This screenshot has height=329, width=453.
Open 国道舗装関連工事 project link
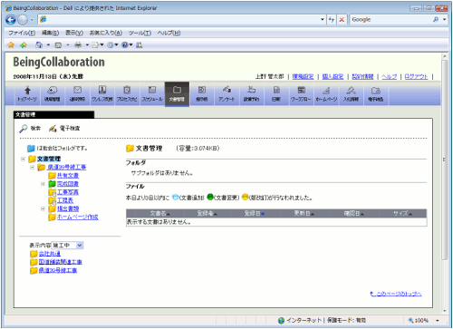(61, 262)
